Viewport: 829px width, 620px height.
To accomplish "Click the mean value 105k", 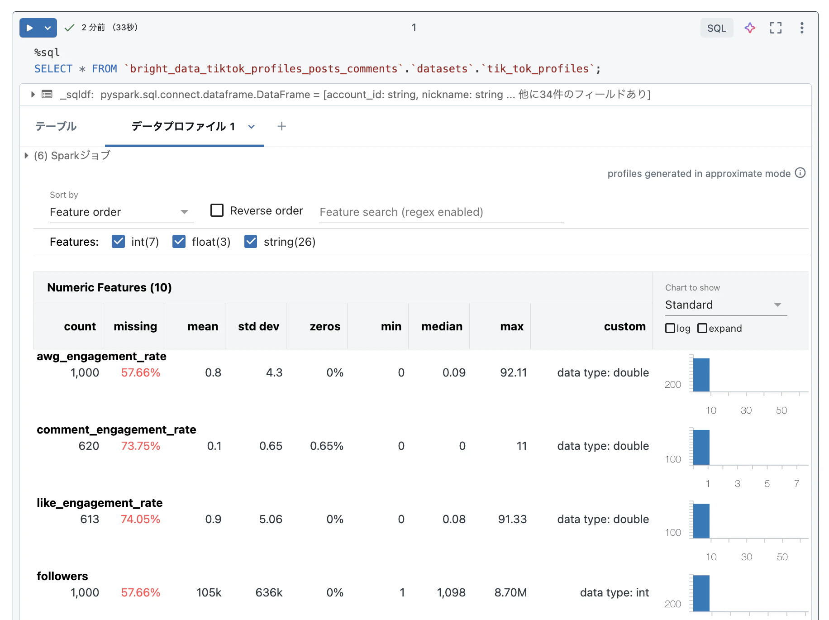I will point(209,593).
